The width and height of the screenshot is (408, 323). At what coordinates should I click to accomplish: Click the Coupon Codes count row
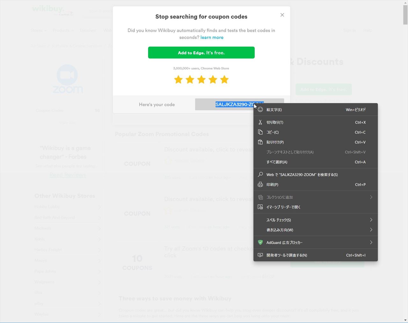click(68, 111)
